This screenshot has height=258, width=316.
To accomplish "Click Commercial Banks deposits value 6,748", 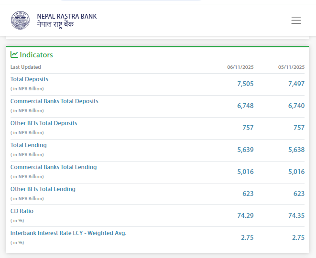I will click(245, 106).
